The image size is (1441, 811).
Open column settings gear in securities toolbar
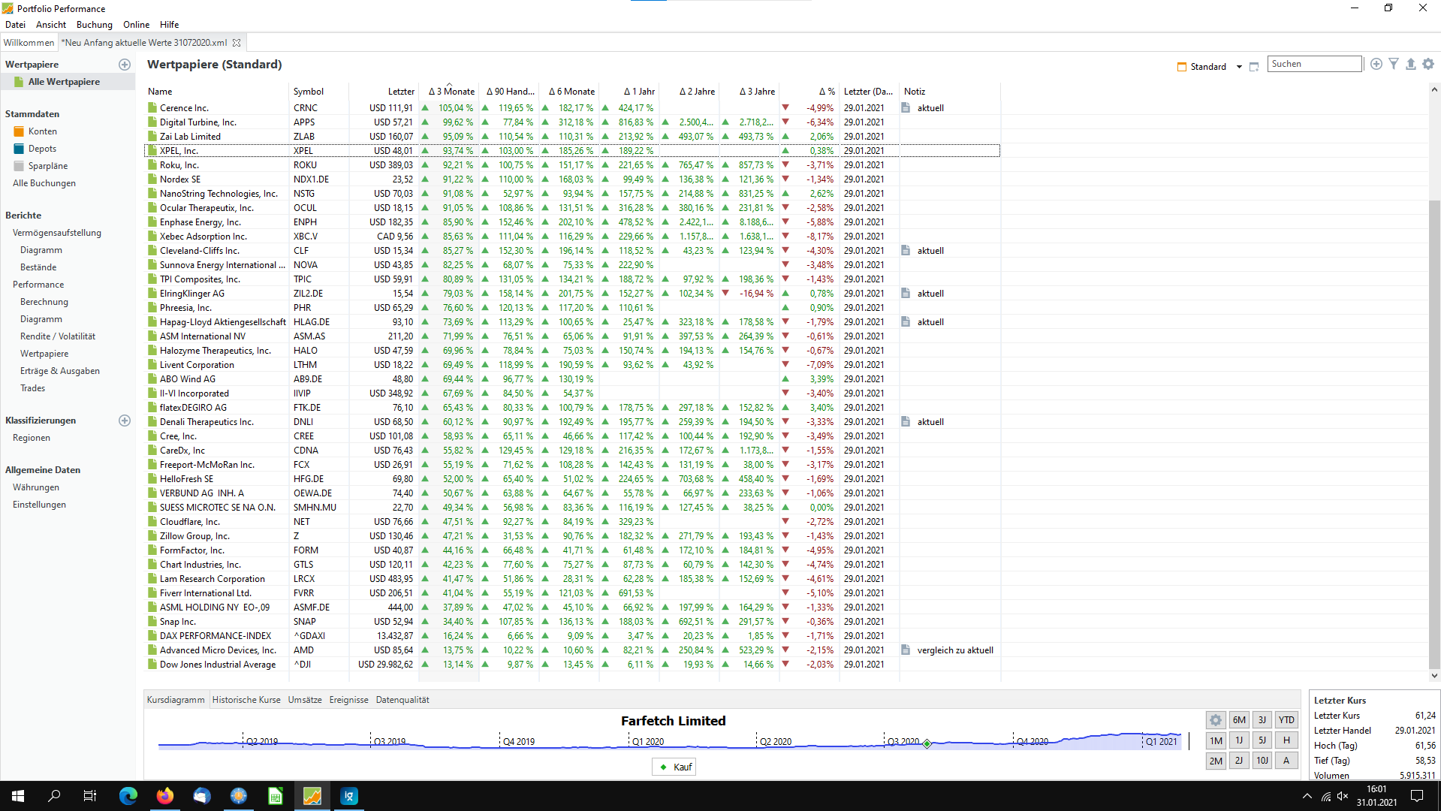(1428, 65)
